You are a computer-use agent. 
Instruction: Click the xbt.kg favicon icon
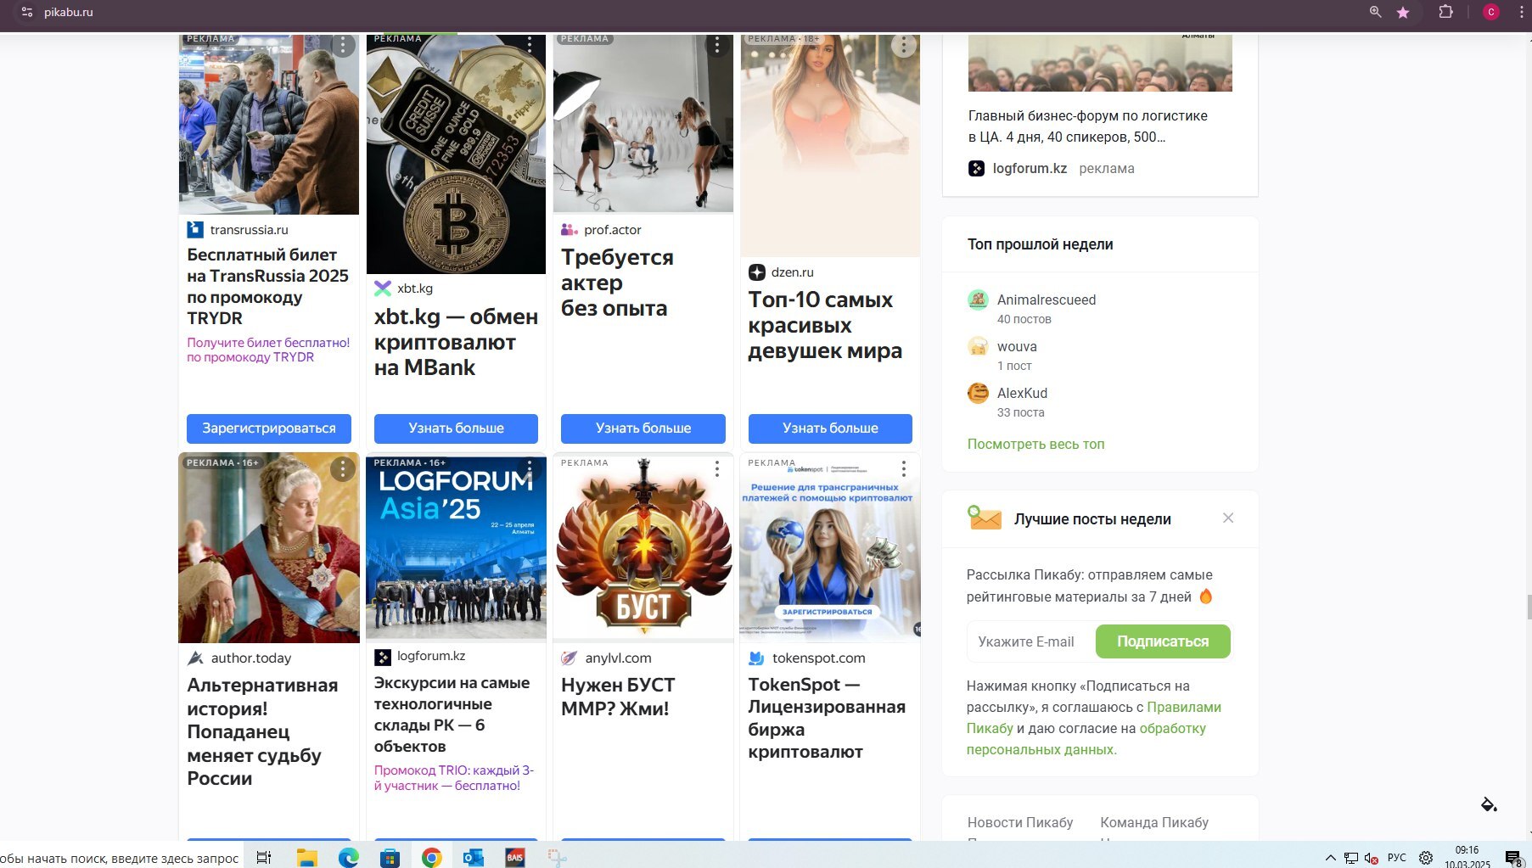point(383,288)
